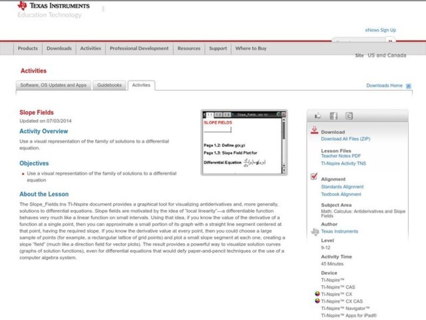Click the Texas Instruments logo

[x=53, y=6]
